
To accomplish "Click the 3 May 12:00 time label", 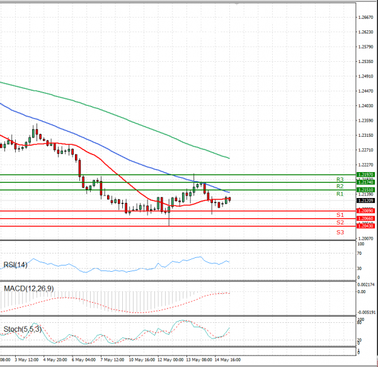I will [26, 360].
